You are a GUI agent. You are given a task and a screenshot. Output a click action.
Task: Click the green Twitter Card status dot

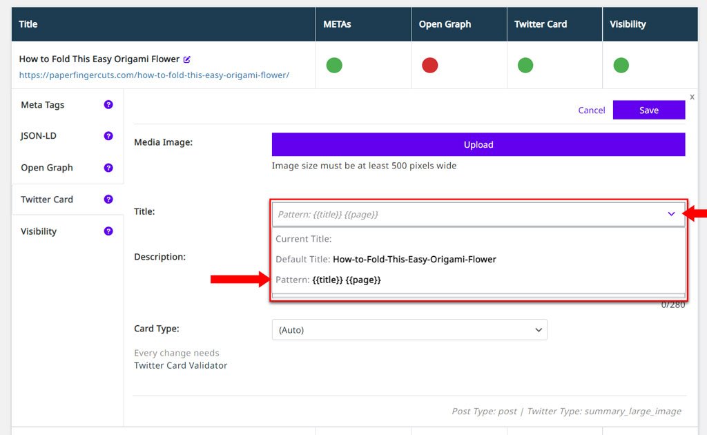(525, 66)
